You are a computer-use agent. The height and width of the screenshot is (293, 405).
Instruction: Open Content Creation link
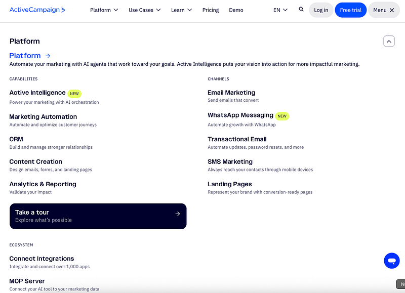35,161
